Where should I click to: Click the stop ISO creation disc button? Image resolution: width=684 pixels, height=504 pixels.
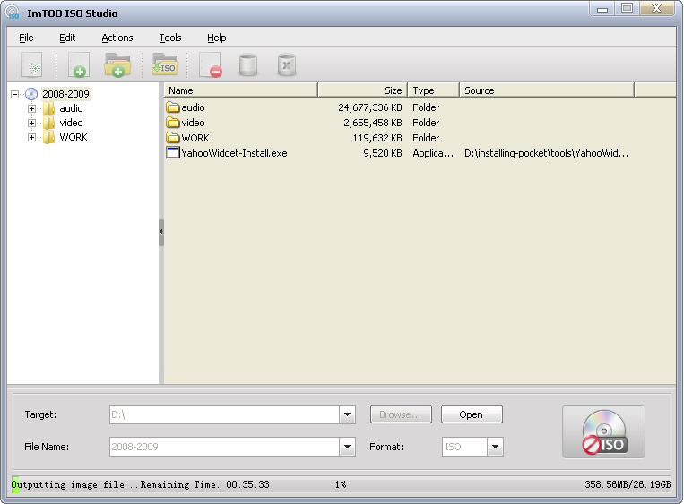point(603,431)
